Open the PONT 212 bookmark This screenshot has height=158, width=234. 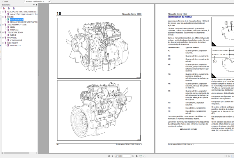(14, 30)
